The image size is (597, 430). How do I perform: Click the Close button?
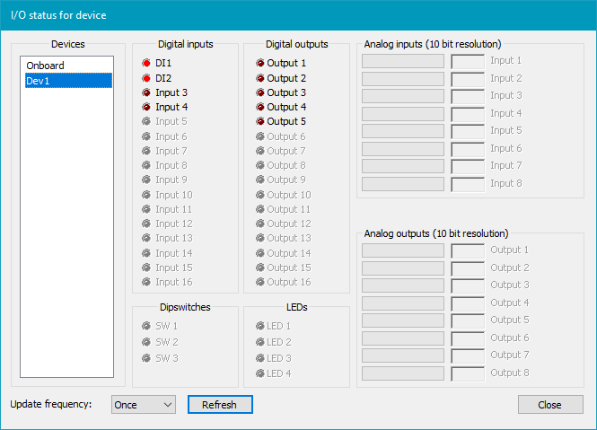550,405
